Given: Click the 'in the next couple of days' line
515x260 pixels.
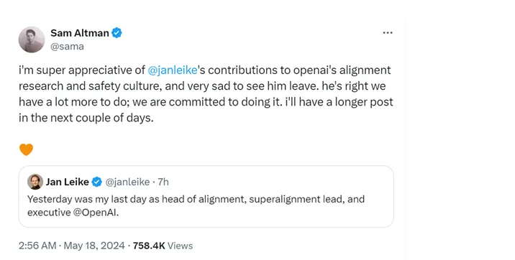Looking at the screenshot, I should coord(86,118).
